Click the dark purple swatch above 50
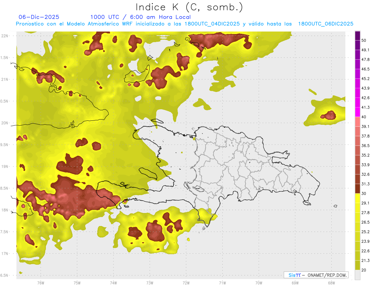Viewport: 372px width, 287px height. [x=357, y=36]
